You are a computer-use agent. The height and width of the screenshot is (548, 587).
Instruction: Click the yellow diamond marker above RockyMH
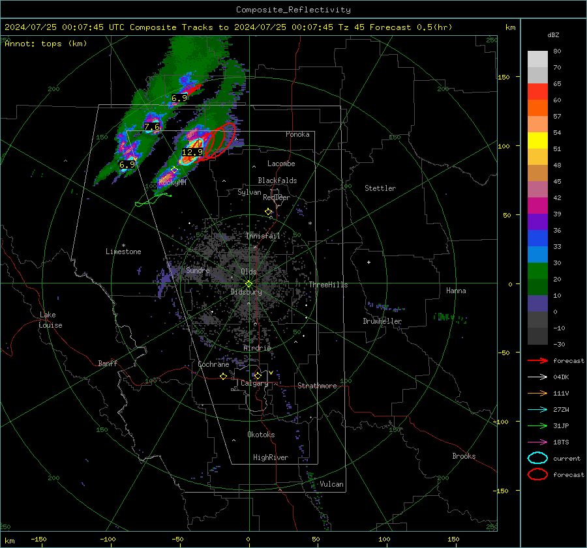coord(174,170)
